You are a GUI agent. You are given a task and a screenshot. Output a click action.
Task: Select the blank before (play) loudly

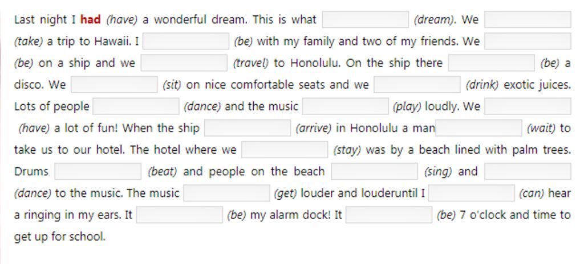point(345,106)
